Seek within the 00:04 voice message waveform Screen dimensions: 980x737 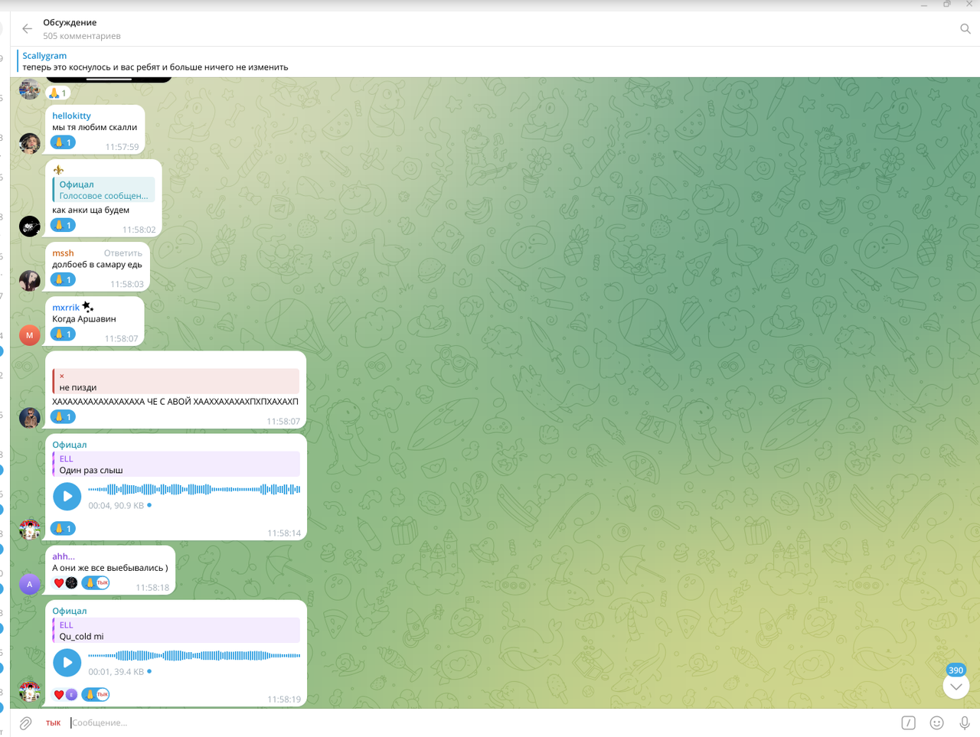pyautogui.click(x=194, y=489)
